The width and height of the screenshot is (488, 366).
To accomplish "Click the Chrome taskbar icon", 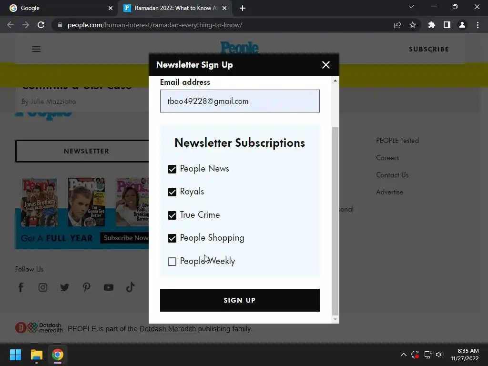I will (58, 355).
